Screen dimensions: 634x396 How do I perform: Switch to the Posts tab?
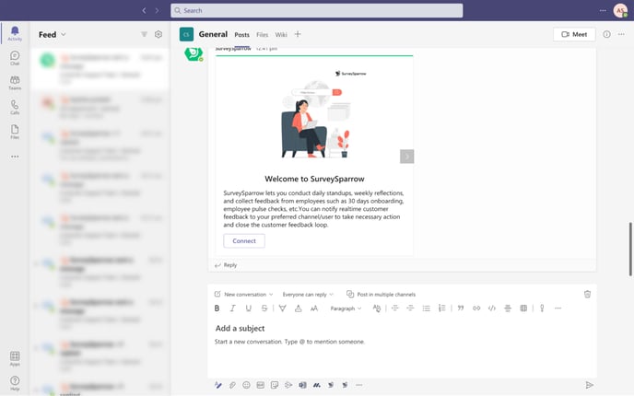pos(241,35)
